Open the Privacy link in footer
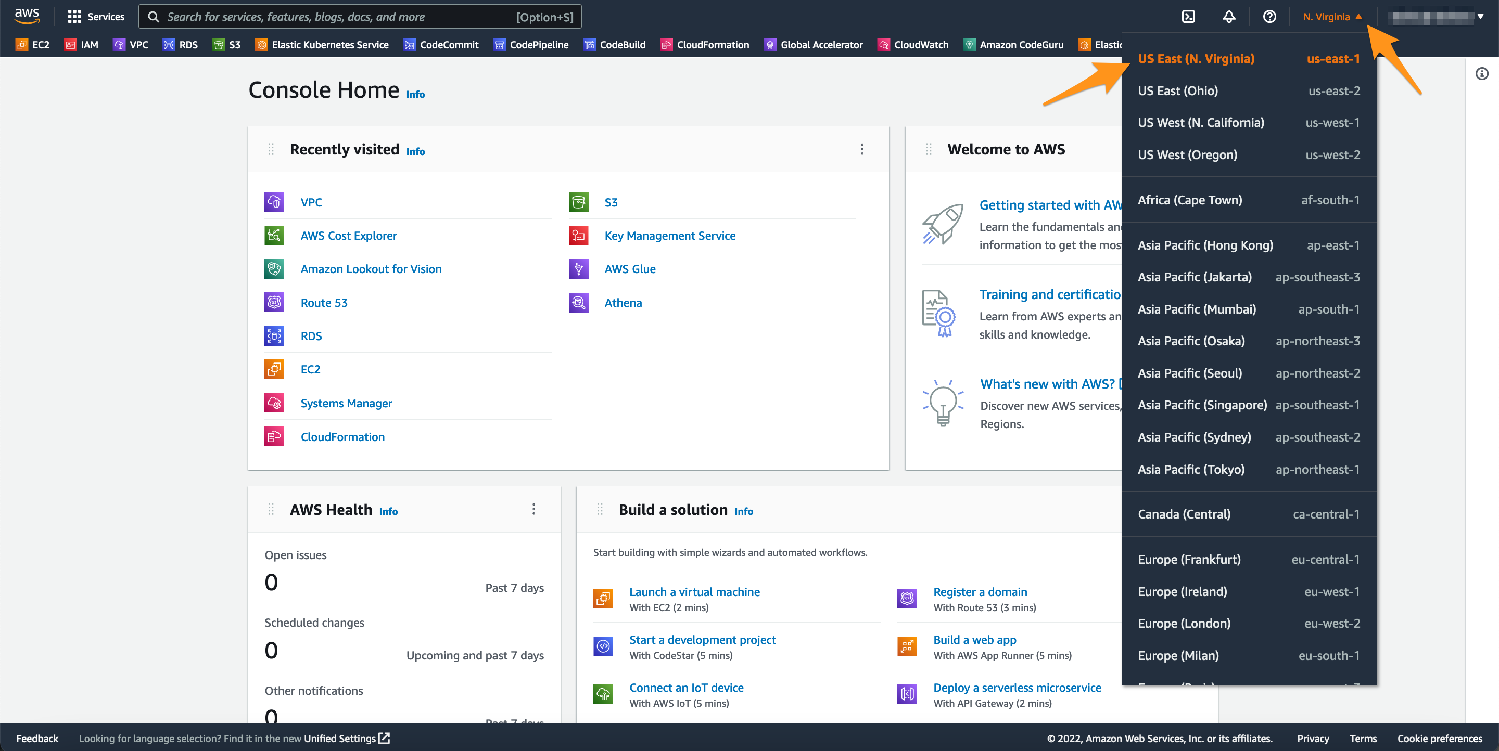 click(x=1313, y=738)
